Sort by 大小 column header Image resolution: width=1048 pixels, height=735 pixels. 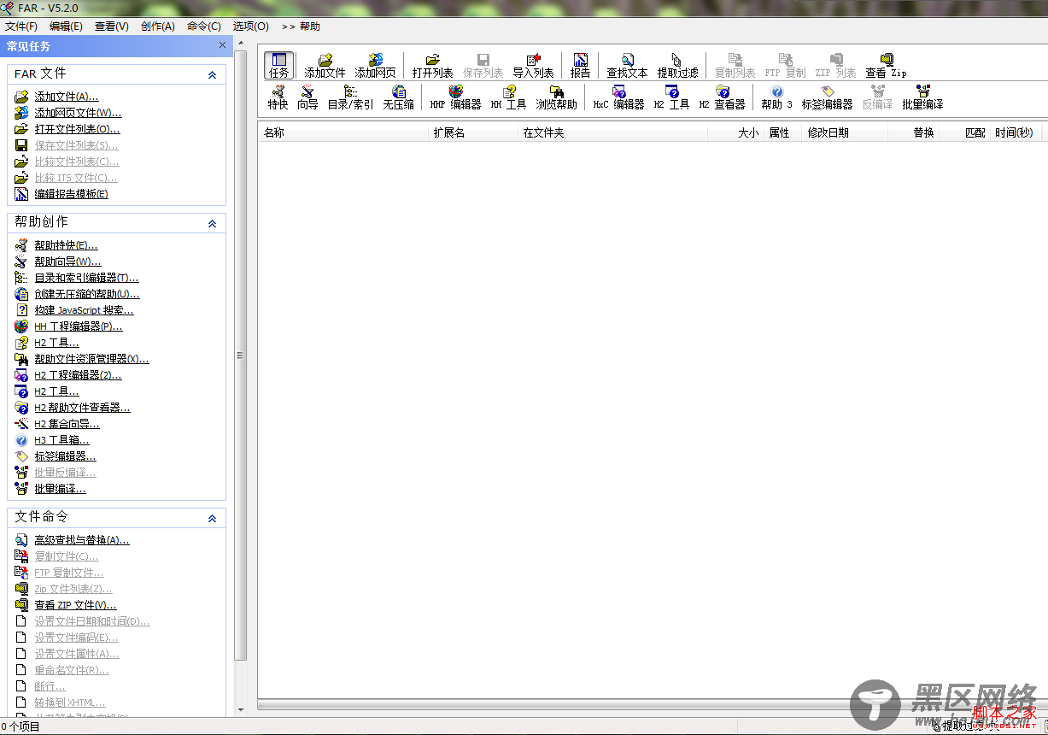[735, 132]
